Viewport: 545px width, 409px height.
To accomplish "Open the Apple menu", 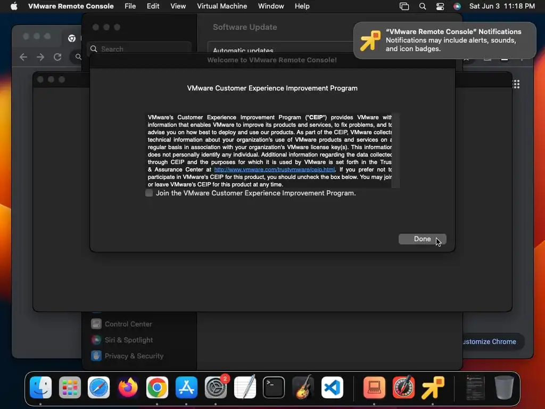I will tap(14, 6).
